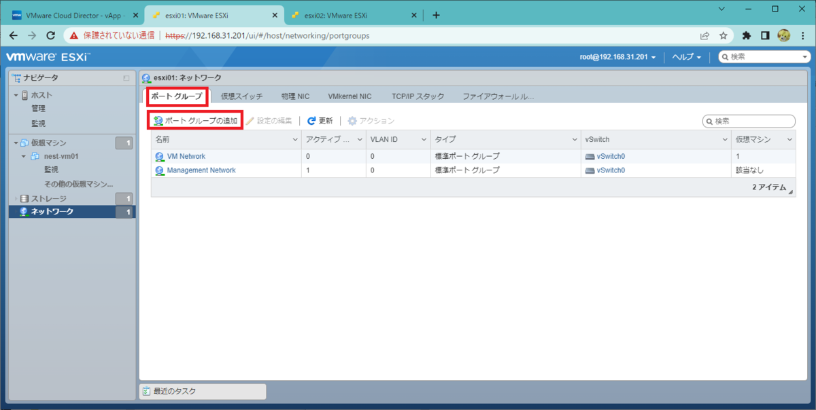Click the 最近のタスク icon
The width and height of the screenshot is (816, 410).
pyautogui.click(x=146, y=391)
